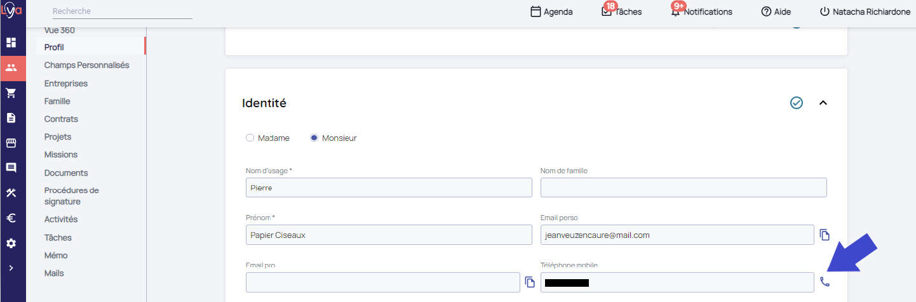Open the dashboard icon in left sidebar
916x302 pixels.
tap(11, 43)
